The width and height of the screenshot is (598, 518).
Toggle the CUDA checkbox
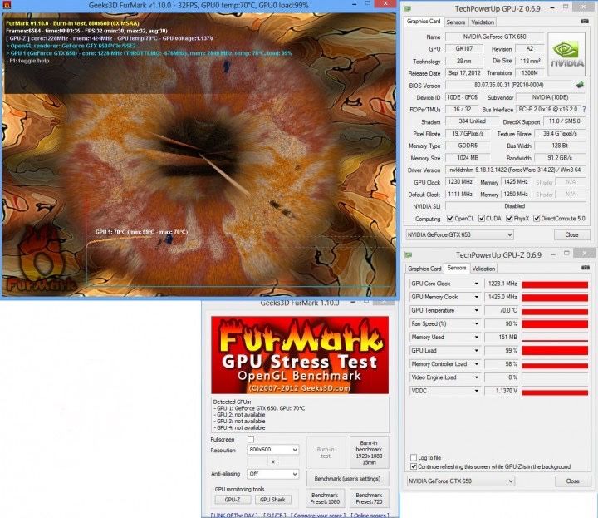coord(481,219)
